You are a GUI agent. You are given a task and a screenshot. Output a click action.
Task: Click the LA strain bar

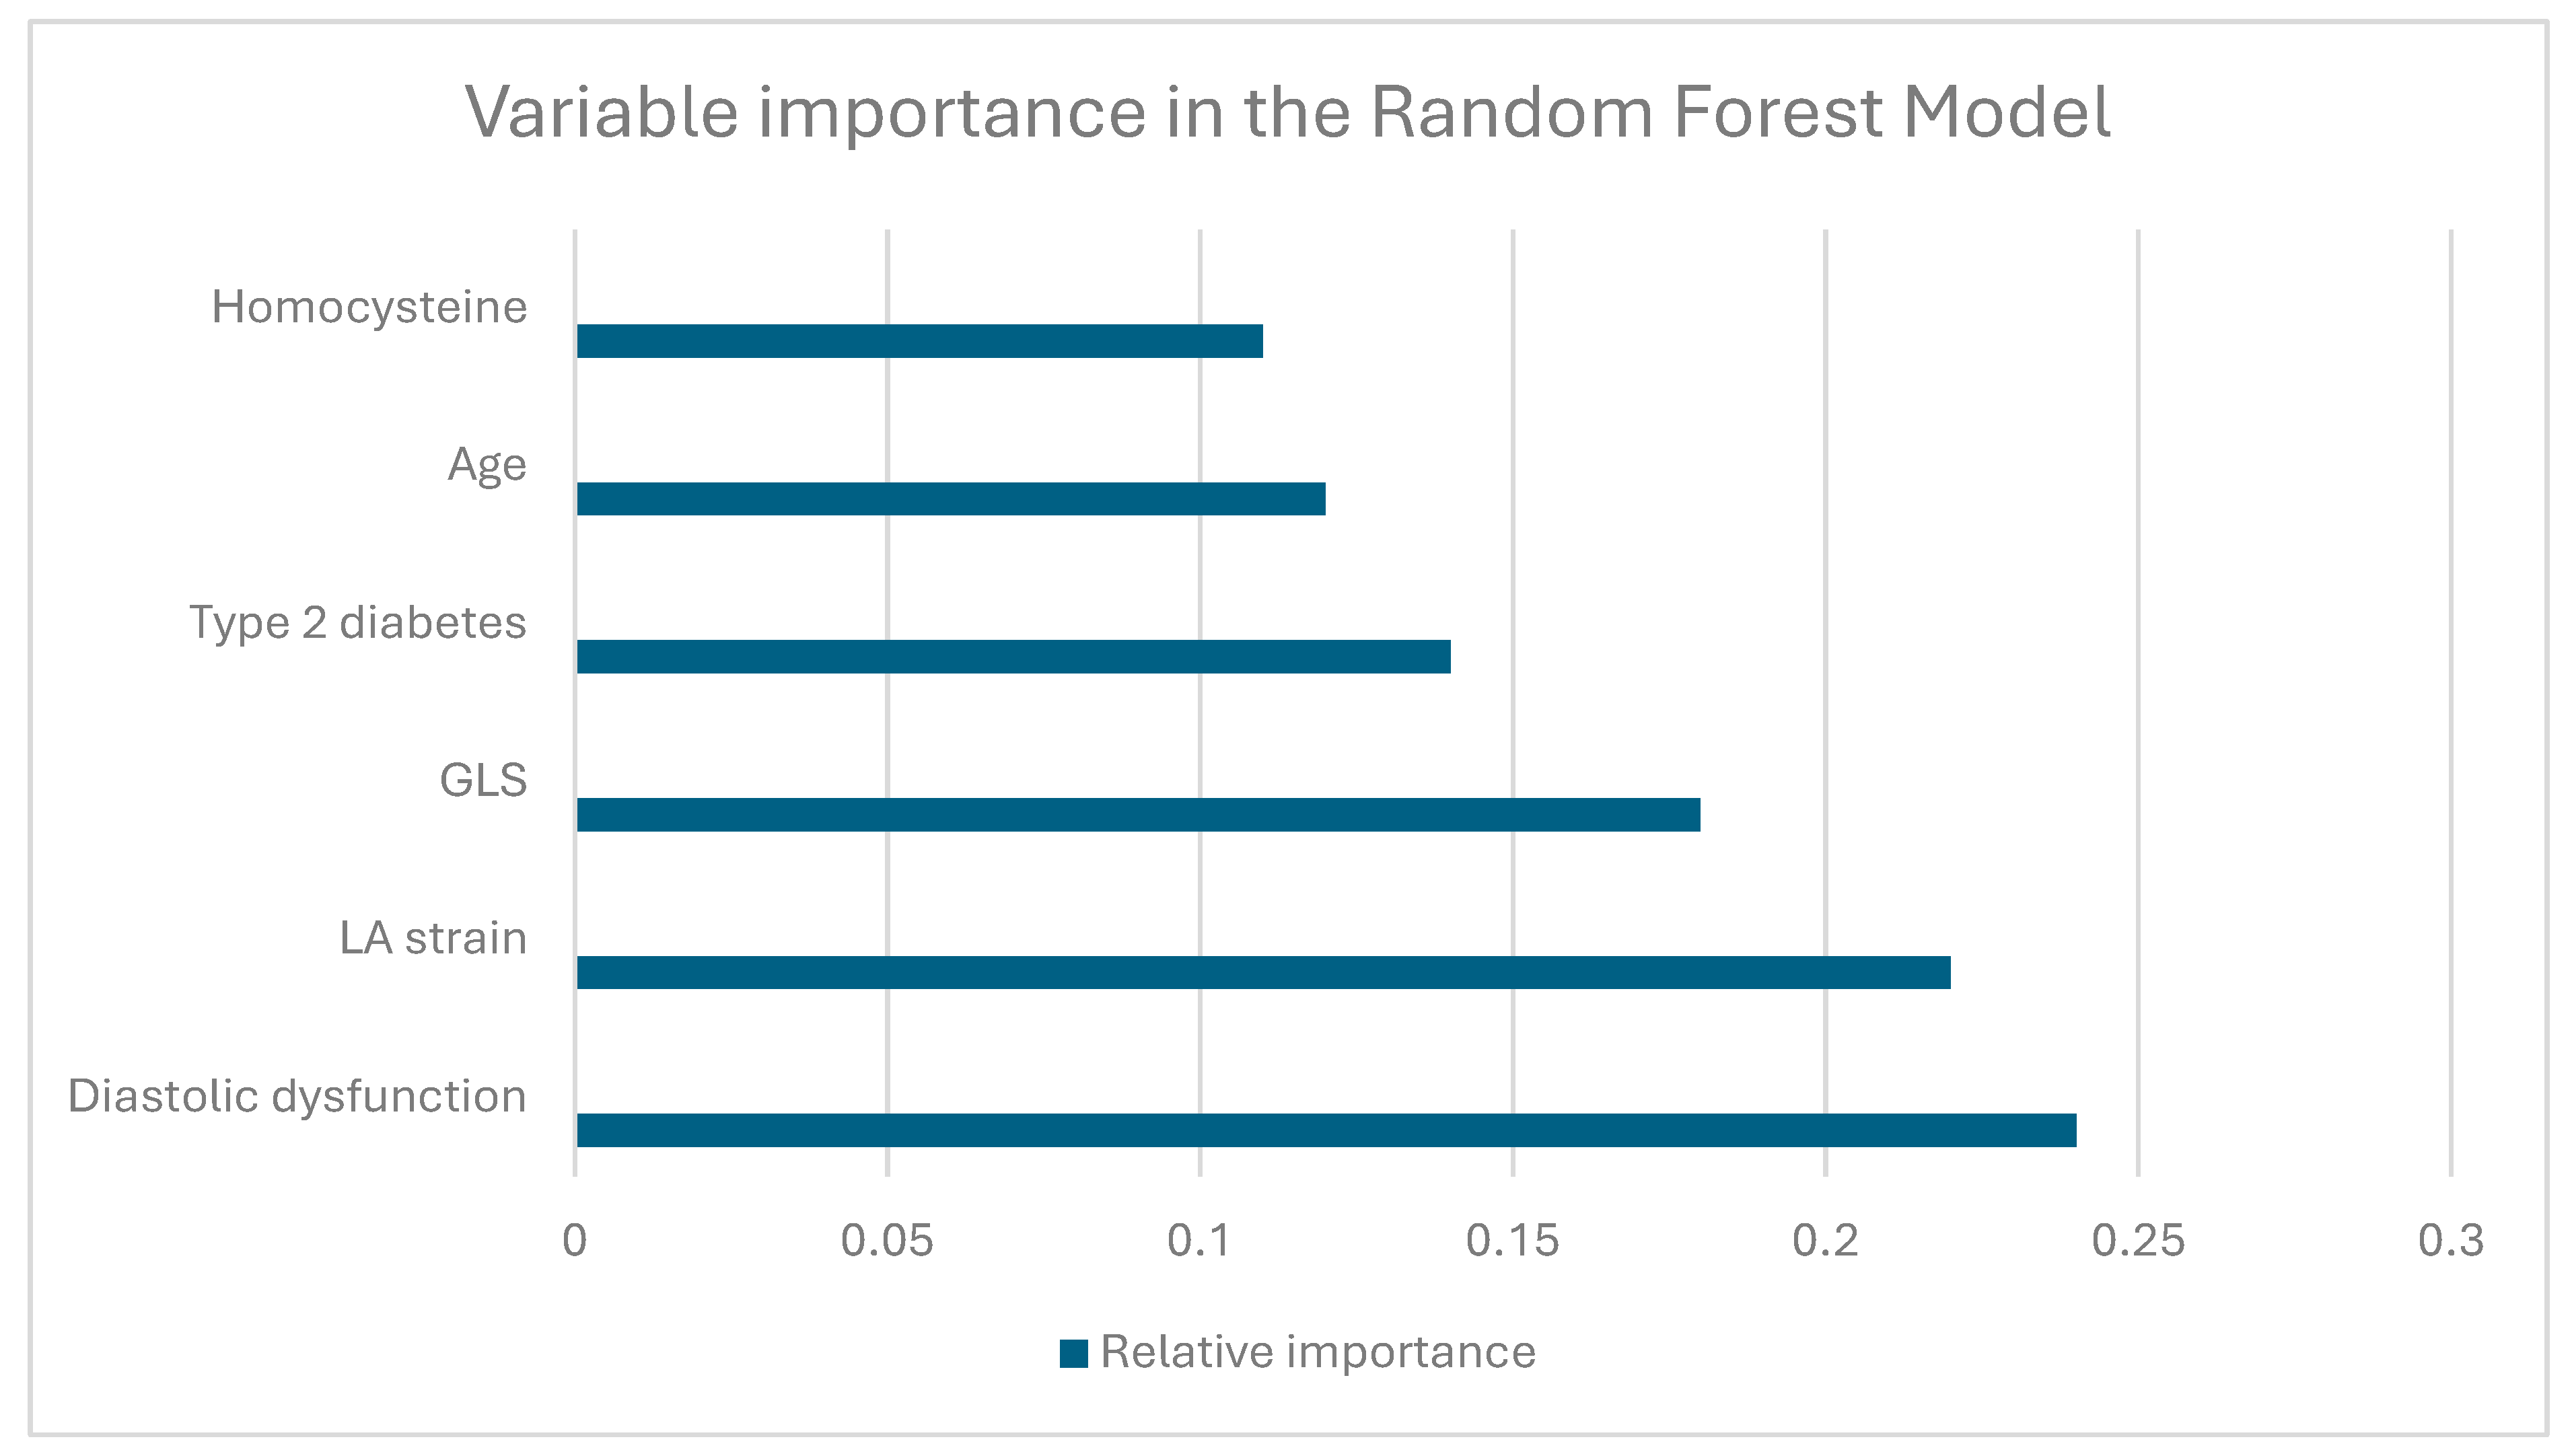point(1263,973)
